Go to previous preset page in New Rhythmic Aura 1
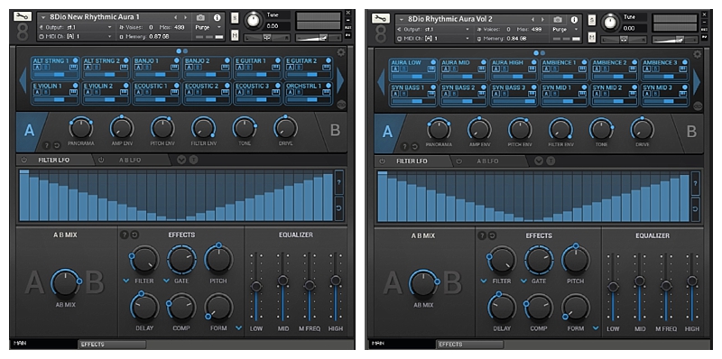Image resolution: width=722 pixels, height=359 pixels. (23, 80)
